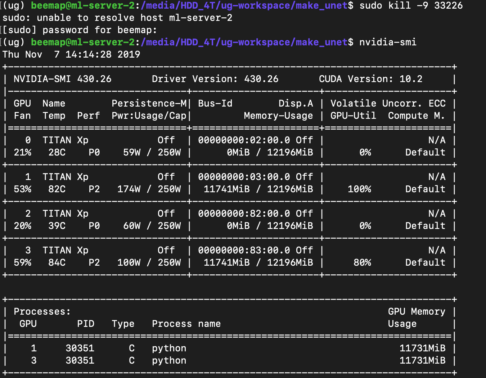This screenshot has width=486, height=378.
Task: Select the 'unable to resolve host ml-server-2' message
Action: pyautogui.click(x=135, y=18)
